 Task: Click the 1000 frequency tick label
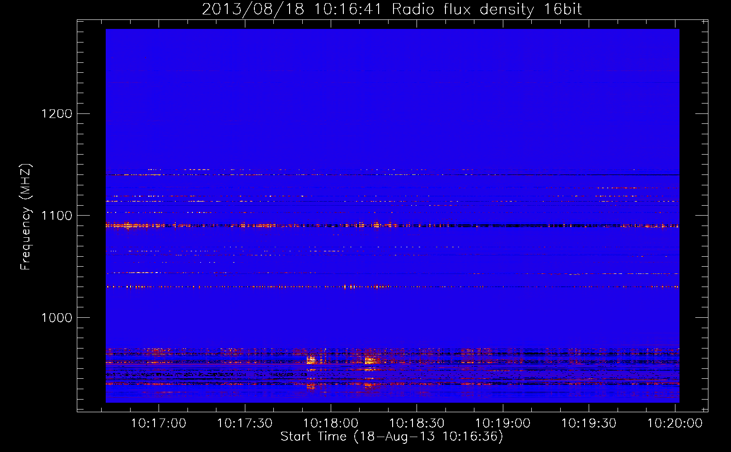tap(57, 318)
